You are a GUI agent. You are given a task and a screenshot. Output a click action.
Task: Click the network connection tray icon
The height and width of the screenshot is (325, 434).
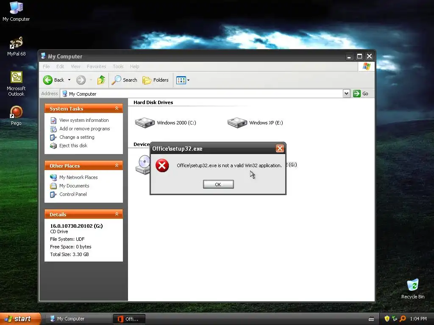395,319
